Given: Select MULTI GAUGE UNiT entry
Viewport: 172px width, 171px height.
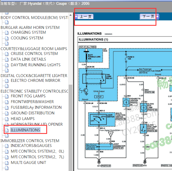Looking at the screenshot, I should coord(28,163).
